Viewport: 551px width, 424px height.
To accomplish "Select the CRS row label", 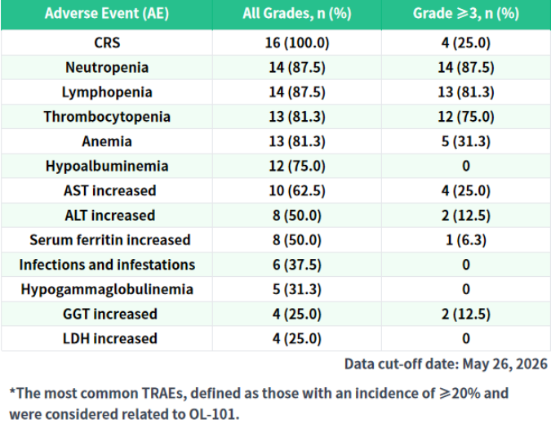I will point(107,43).
